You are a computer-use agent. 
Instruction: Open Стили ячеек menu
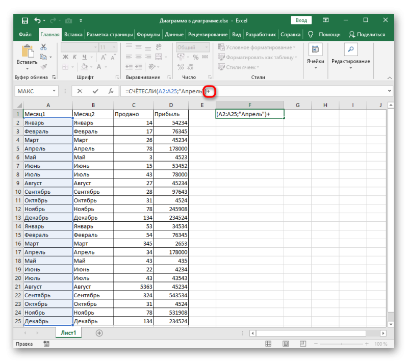pos(239,67)
